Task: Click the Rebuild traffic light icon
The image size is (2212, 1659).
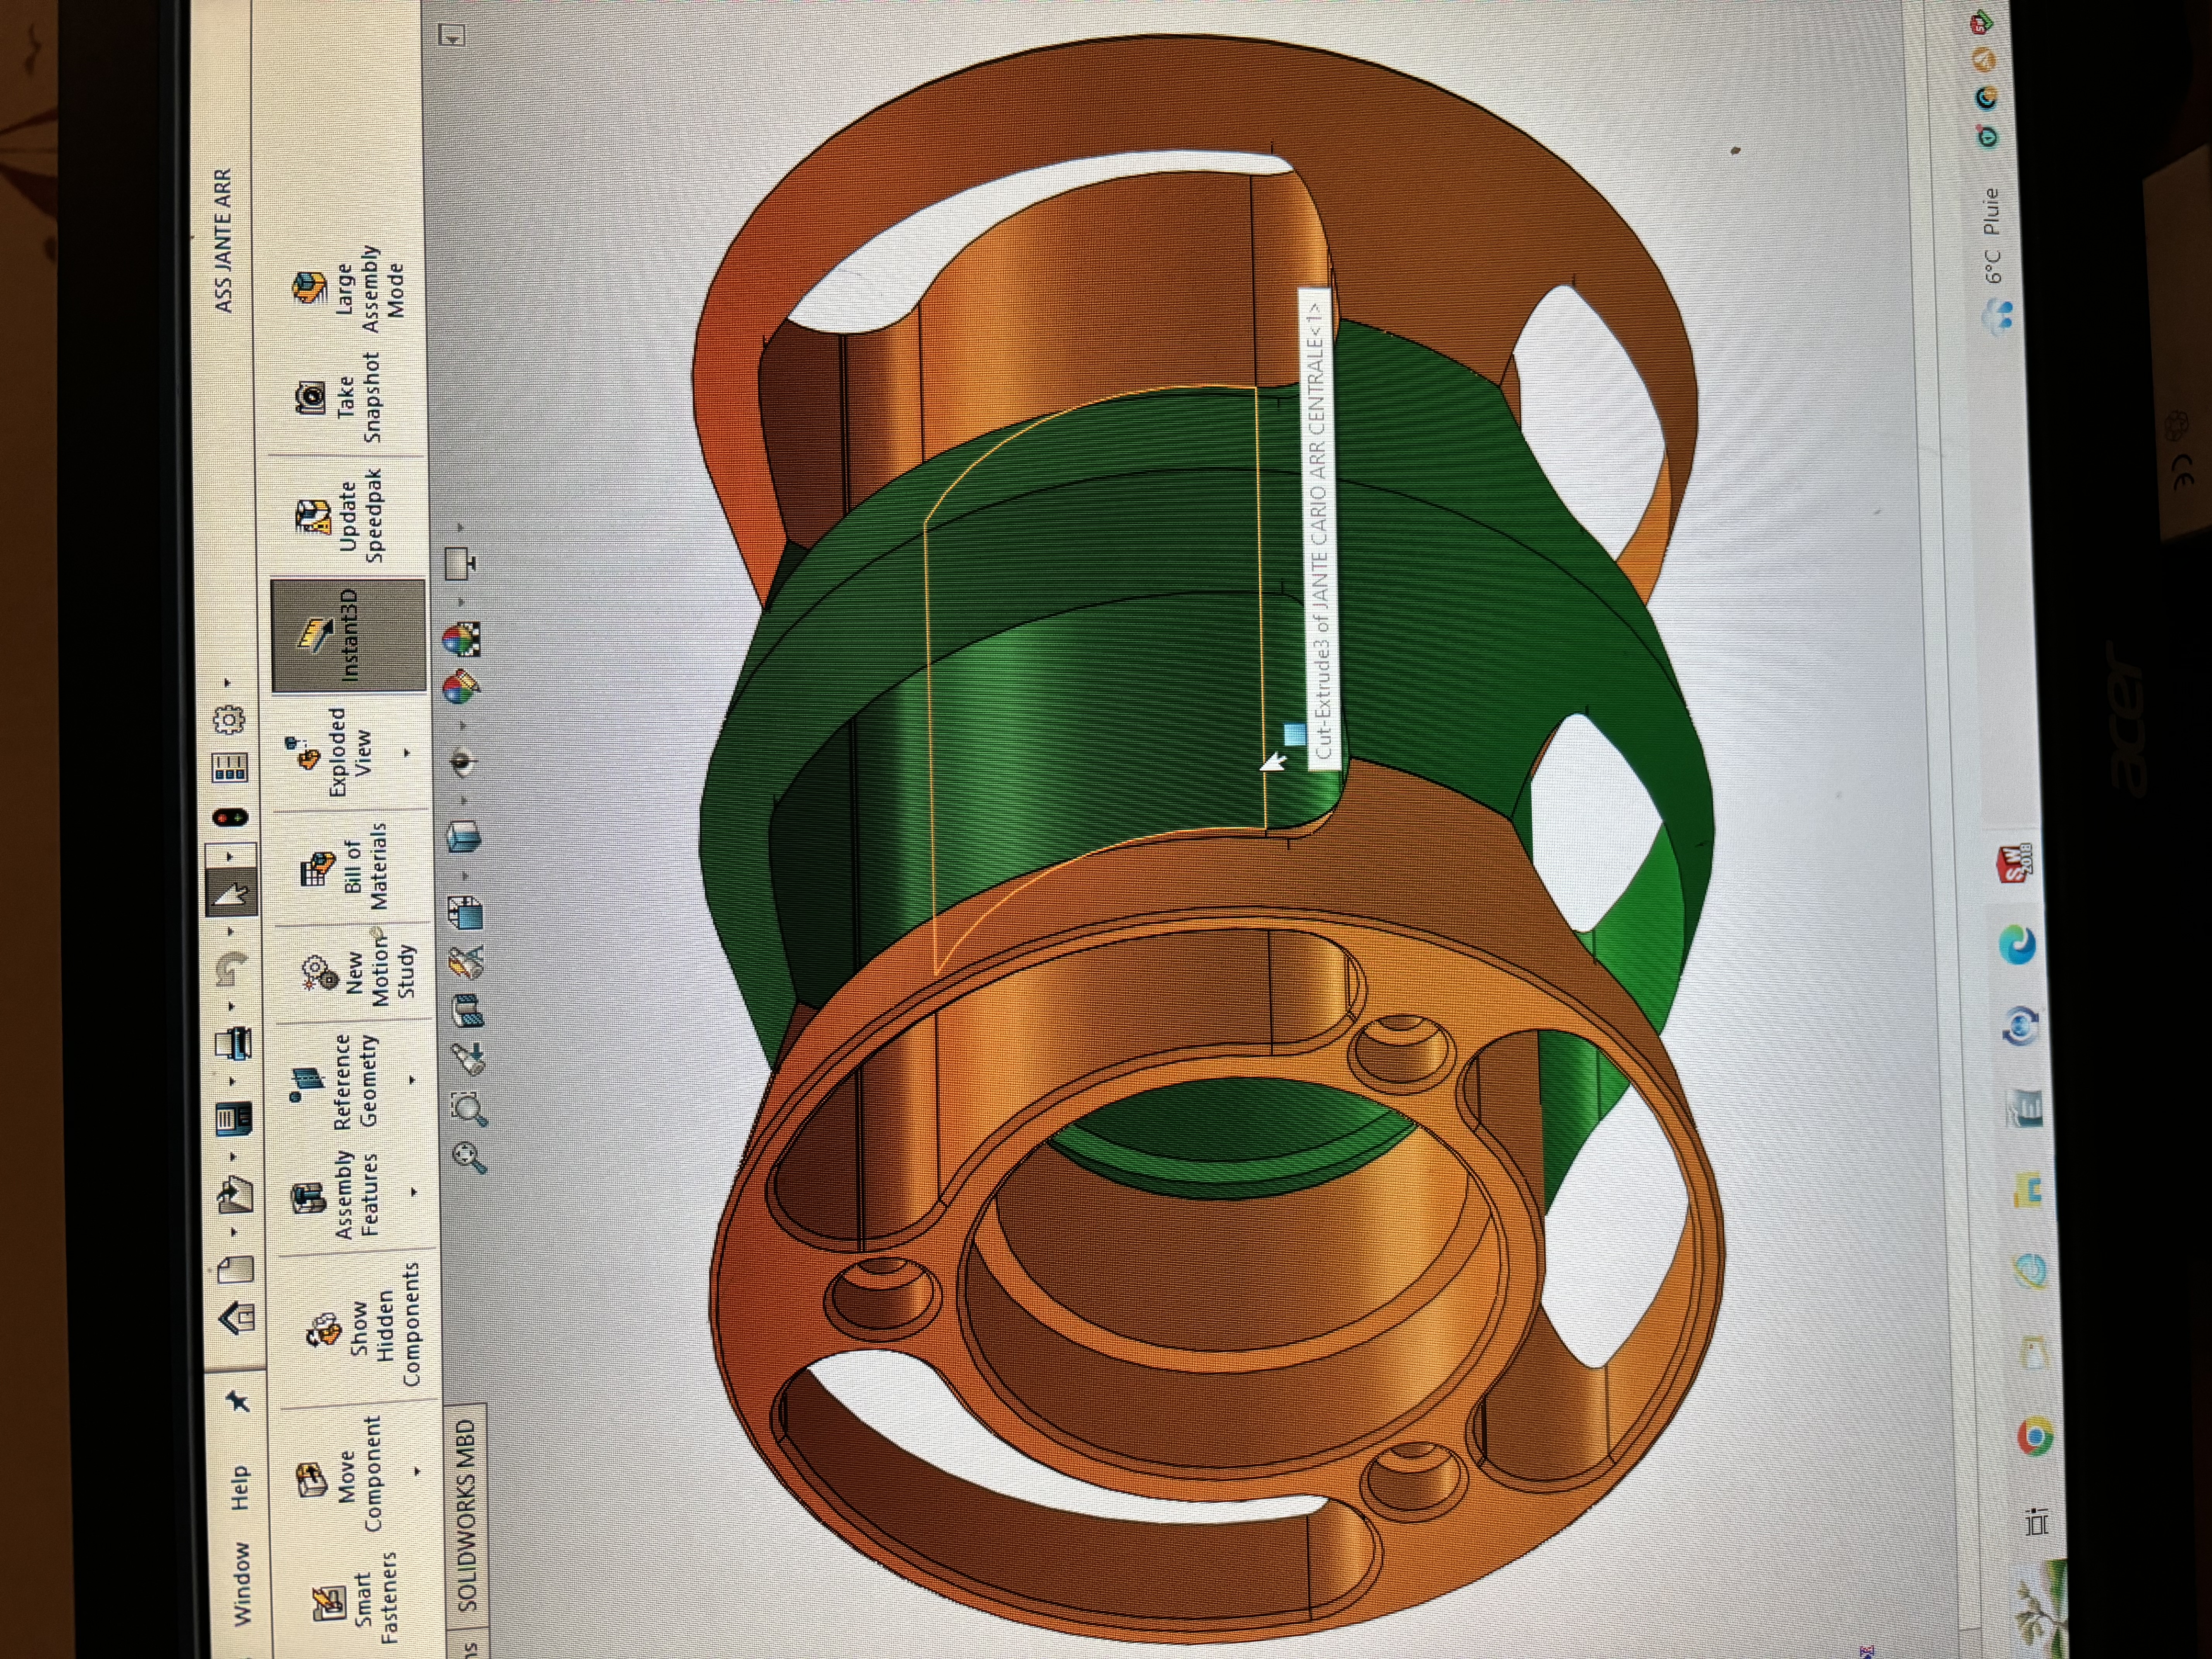Action: click(230, 817)
